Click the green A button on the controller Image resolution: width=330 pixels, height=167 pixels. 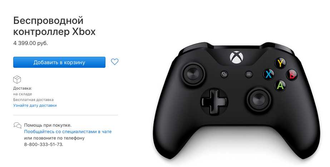point(280,85)
